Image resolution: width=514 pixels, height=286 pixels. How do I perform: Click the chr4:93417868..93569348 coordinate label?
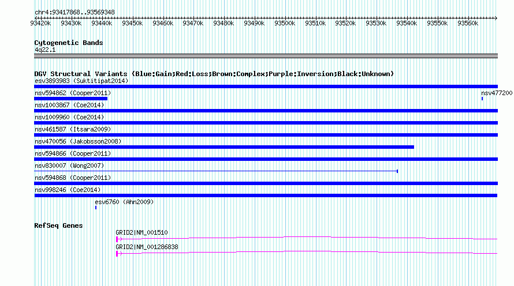click(x=75, y=12)
